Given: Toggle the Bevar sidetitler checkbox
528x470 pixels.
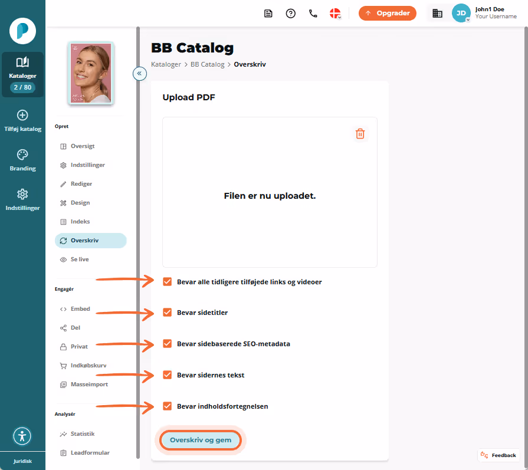Looking at the screenshot, I should [x=168, y=313].
